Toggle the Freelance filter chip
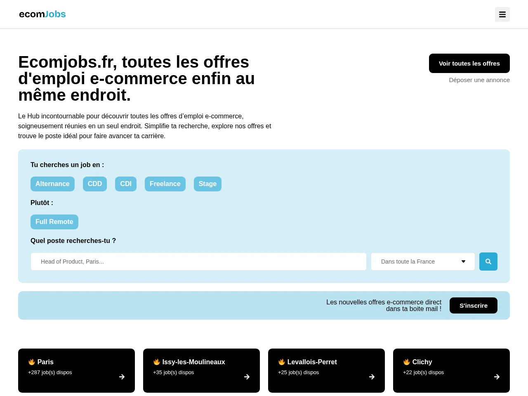Screen dimensions: 528x396 point(165,184)
